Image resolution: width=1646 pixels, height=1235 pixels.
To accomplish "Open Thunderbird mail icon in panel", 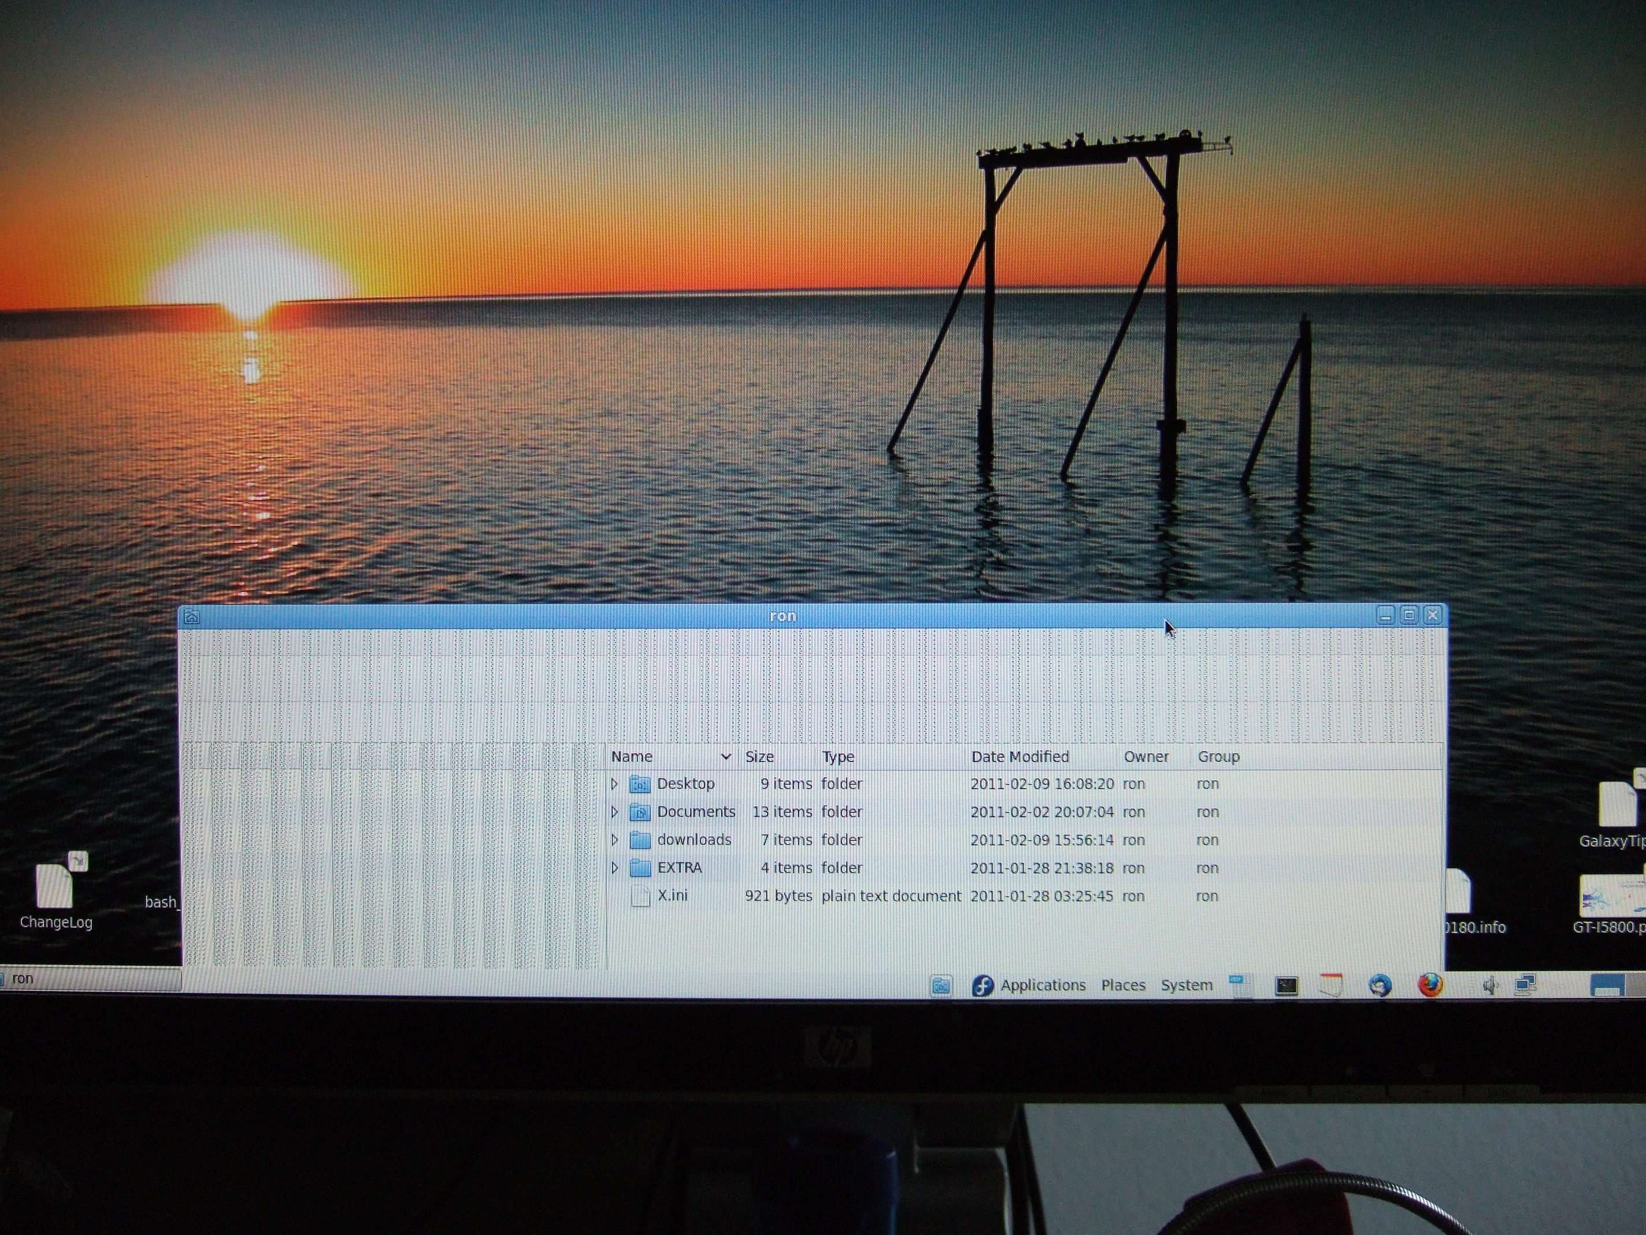I will [x=1380, y=986].
